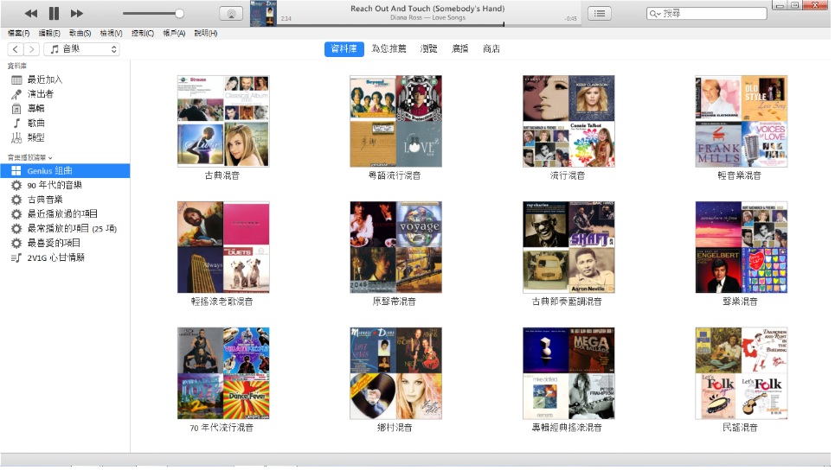The height and width of the screenshot is (470, 835).
Task: Switch to the 廣播 tab
Action: pos(460,49)
